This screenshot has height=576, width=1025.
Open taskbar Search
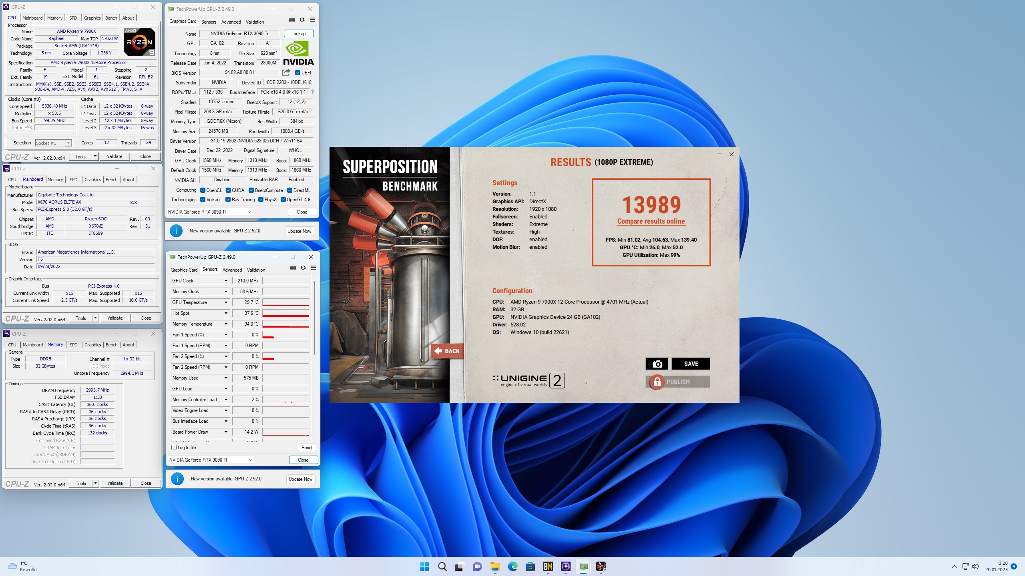click(x=442, y=566)
